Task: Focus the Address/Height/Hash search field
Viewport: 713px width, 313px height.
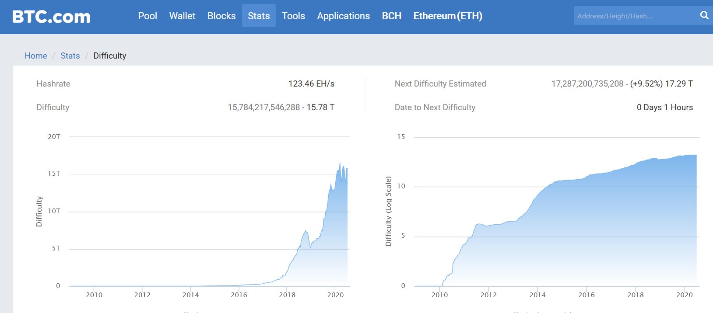Action: [635, 16]
